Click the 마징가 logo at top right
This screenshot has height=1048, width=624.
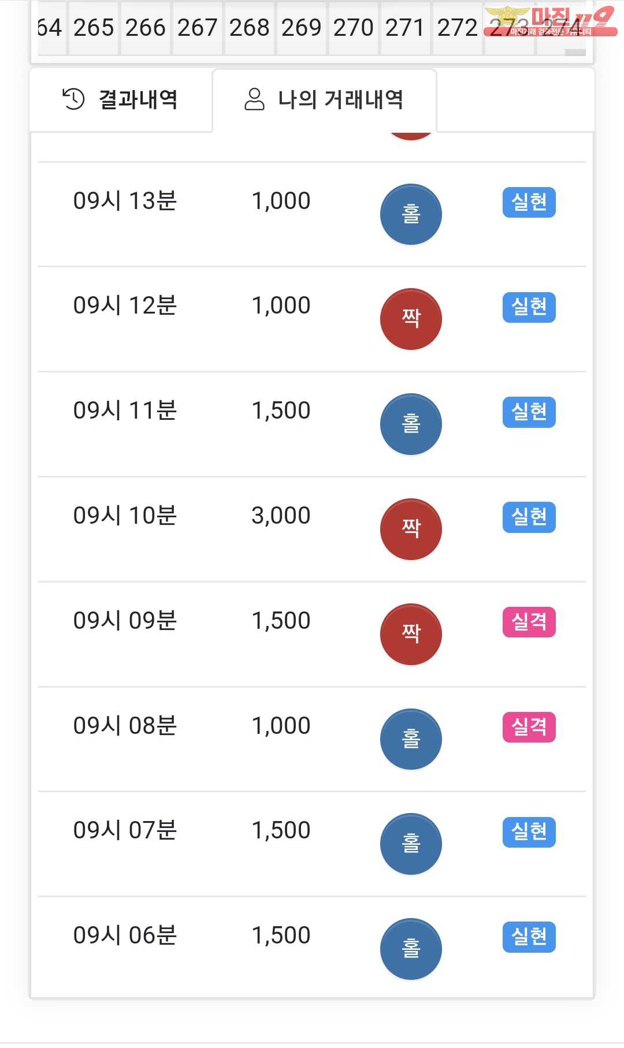(x=549, y=21)
